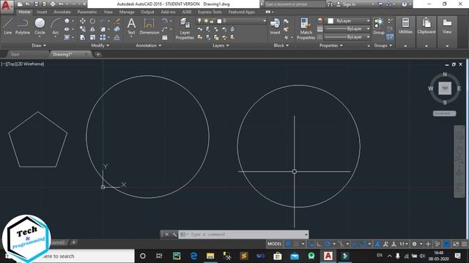469x263 pixels.
Task: Open the Manage ribbon tab
Action: (127, 12)
